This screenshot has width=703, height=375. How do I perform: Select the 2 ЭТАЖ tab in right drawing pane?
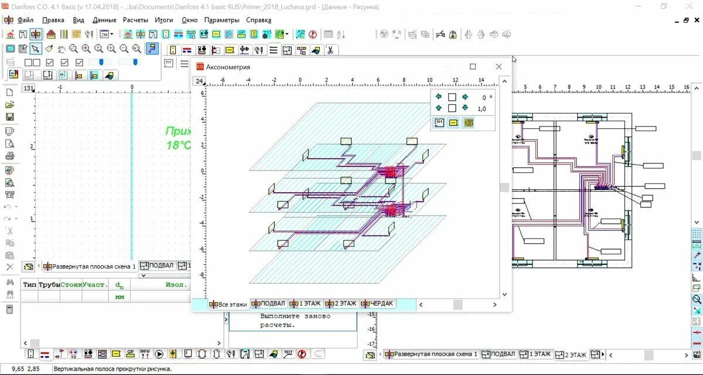click(571, 354)
